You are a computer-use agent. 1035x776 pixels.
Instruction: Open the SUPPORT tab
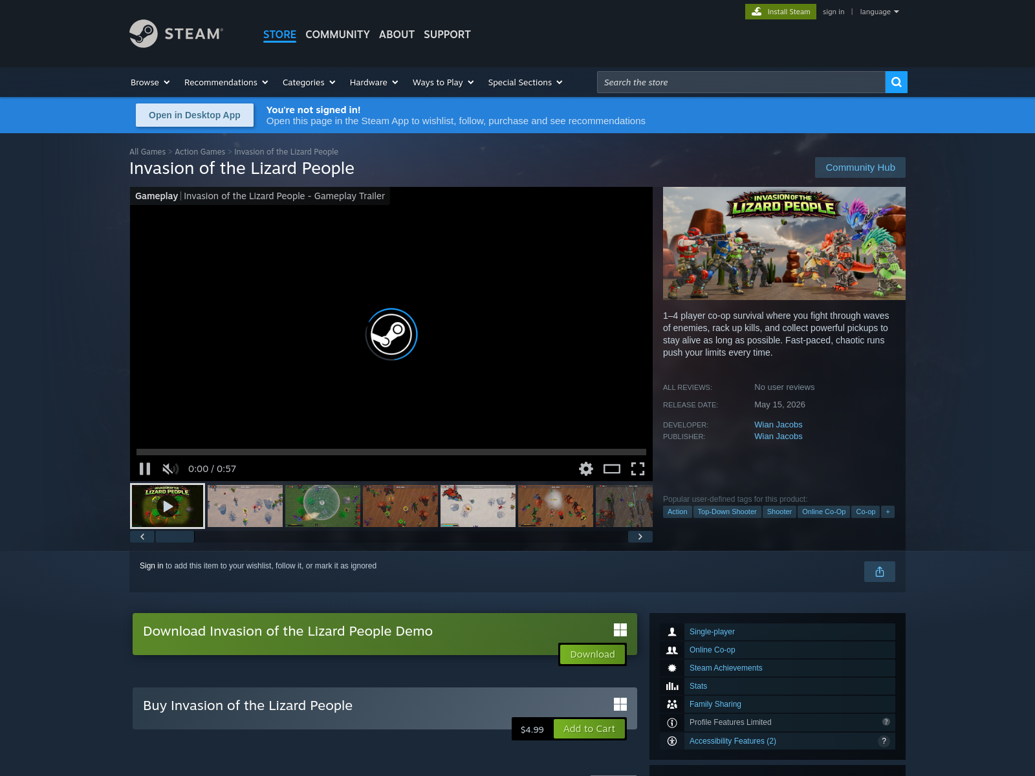coord(447,34)
